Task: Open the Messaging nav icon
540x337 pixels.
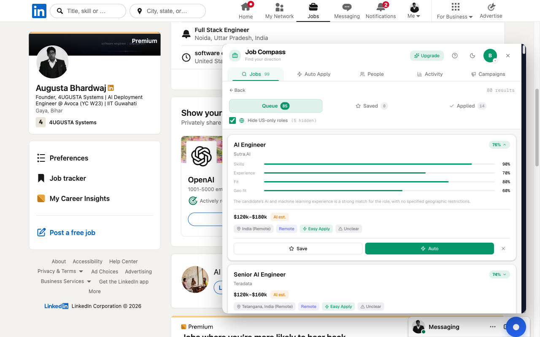Action: click(x=347, y=11)
